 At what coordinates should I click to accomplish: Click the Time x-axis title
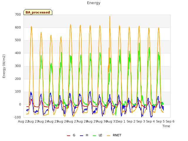click(166, 126)
